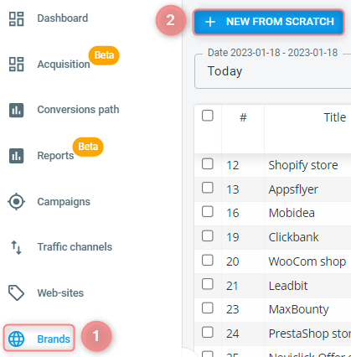351x357 pixels.
Task: Click the Acquisition sidebar icon
Action: tap(16, 65)
